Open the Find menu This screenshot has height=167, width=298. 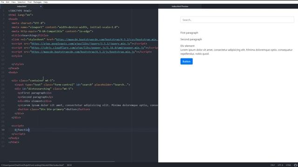(29, 2)
